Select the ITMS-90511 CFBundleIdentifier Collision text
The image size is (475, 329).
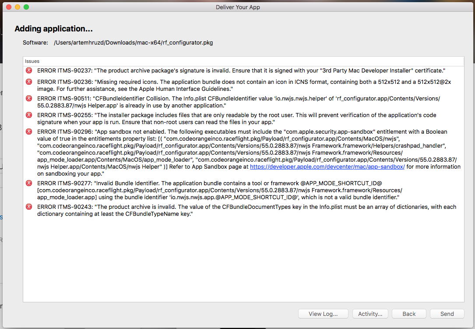pos(239,102)
